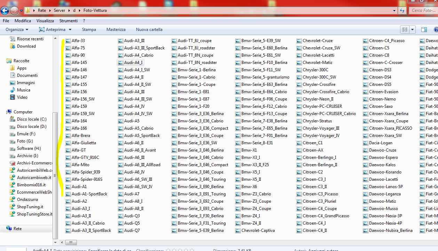Select Chrysler-Voyager_IV file name
The image size is (438, 251).
(321, 136)
